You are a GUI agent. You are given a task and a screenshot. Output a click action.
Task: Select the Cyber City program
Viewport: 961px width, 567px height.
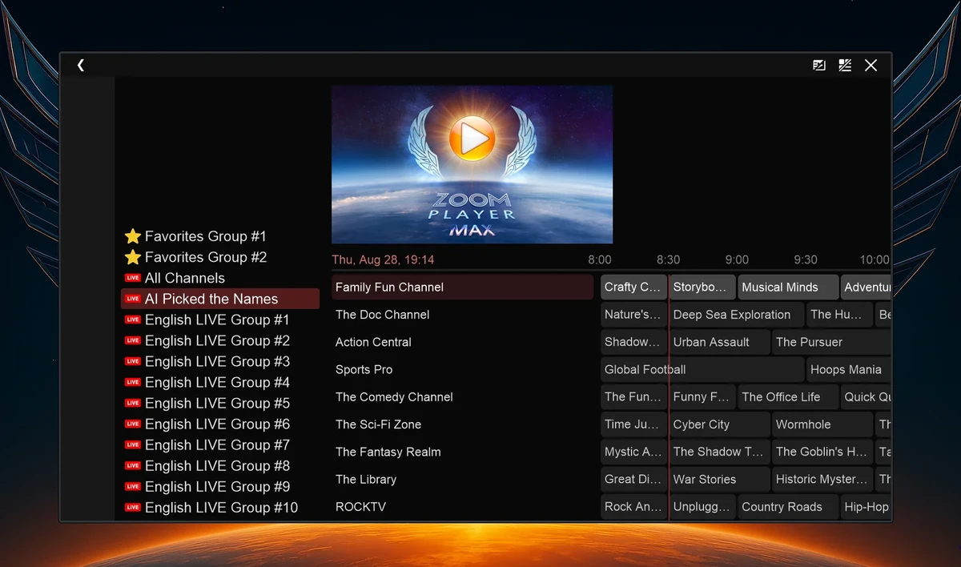point(719,424)
